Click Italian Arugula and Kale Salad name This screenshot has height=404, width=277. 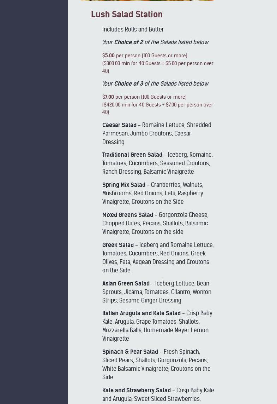141,313
